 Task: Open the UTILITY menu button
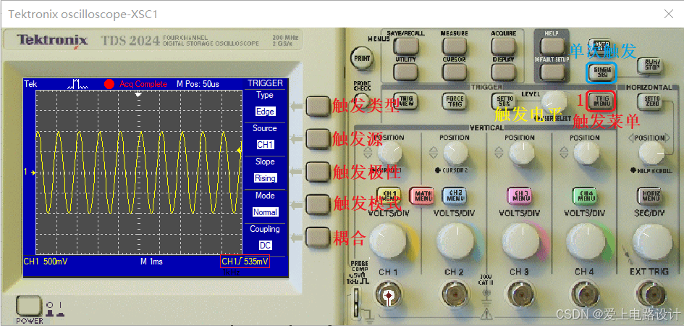[x=405, y=71]
